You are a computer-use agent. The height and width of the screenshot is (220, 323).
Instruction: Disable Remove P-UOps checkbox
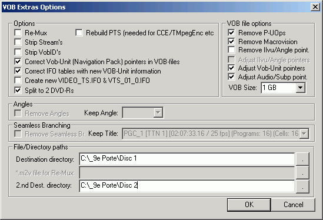[231, 32]
